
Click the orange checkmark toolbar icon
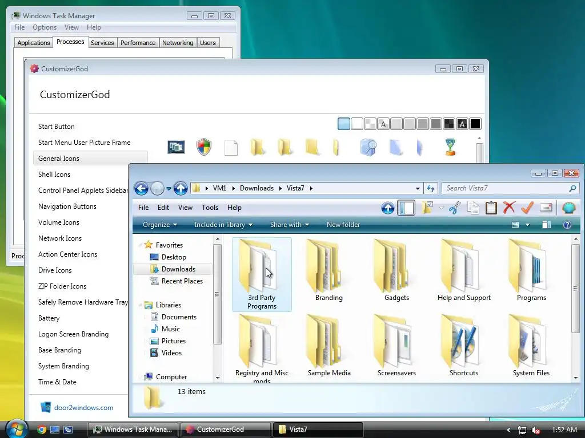coord(527,208)
